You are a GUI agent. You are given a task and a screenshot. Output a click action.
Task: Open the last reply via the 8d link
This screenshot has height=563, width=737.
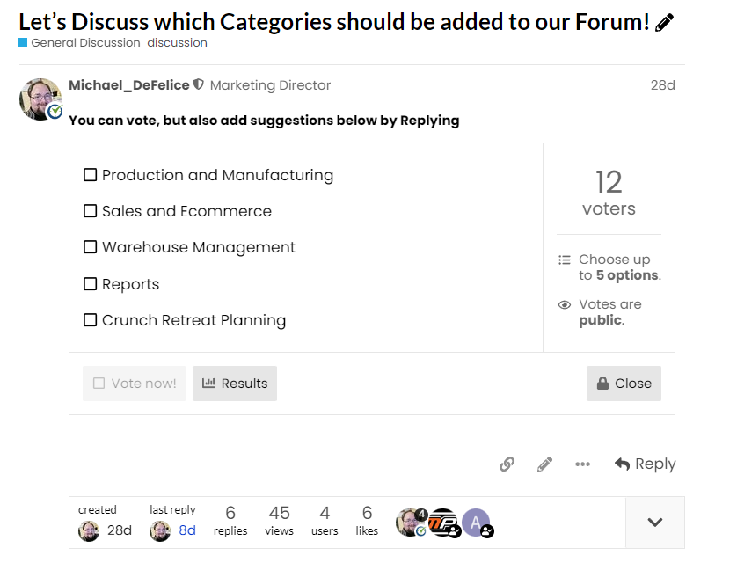tap(185, 530)
